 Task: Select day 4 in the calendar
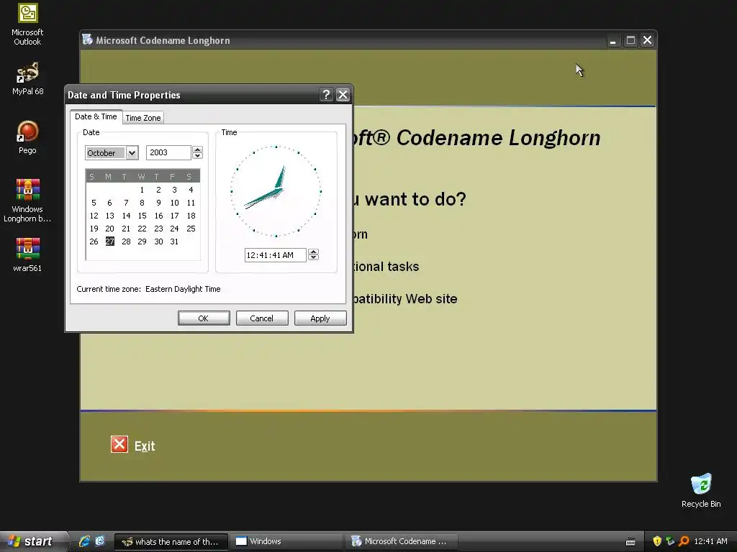coord(191,190)
